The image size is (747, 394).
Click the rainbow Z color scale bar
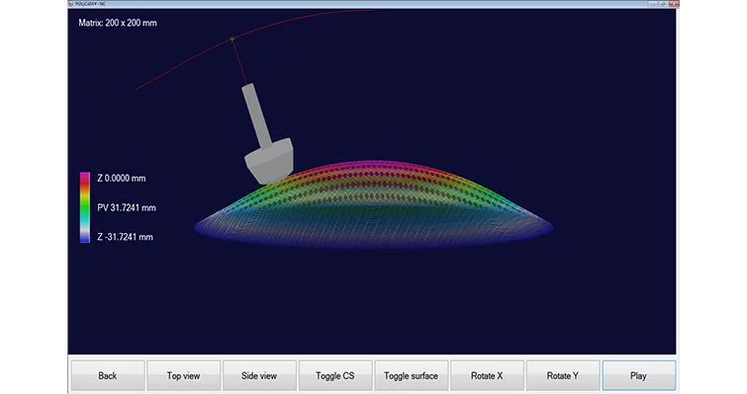[x=85, y=207]
